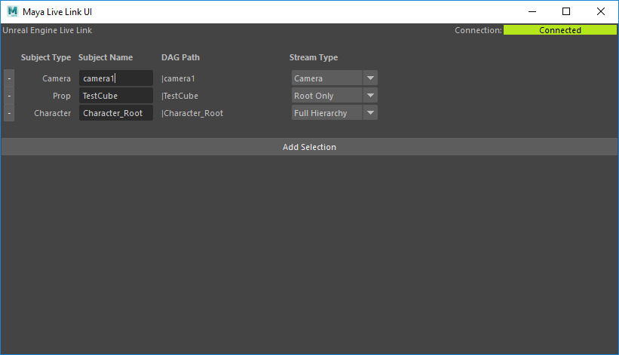The image size is (619, 355).
Task: Minimize the Maya Live Link UI window
Action: pyautogui.click(x=532, y=12)
